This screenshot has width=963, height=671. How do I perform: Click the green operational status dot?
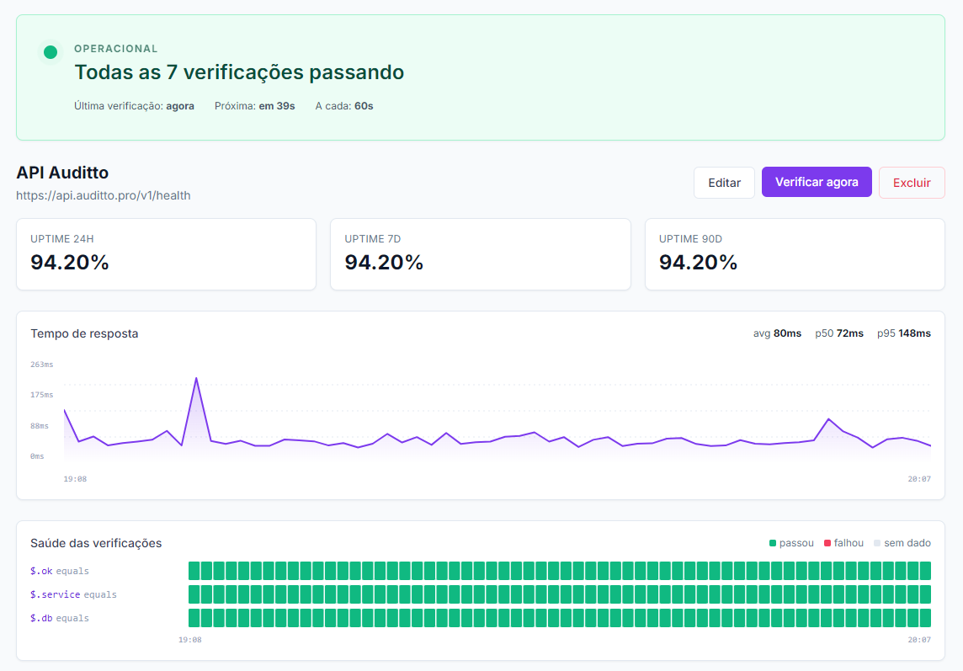(51, 52)
